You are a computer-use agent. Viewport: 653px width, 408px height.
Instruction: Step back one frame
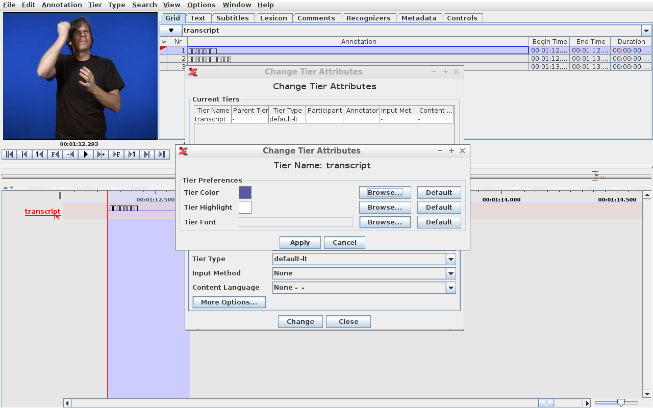pyautogui.click(x=55, y=155)
